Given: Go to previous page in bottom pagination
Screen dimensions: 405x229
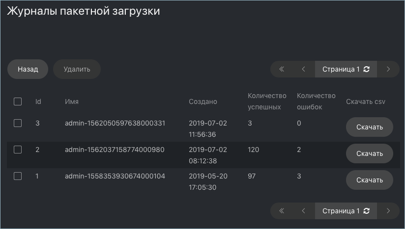Looking at the screenshot, I should click(x=304, y=211).
